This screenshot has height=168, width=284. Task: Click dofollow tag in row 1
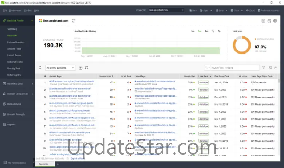coord(204,82)
